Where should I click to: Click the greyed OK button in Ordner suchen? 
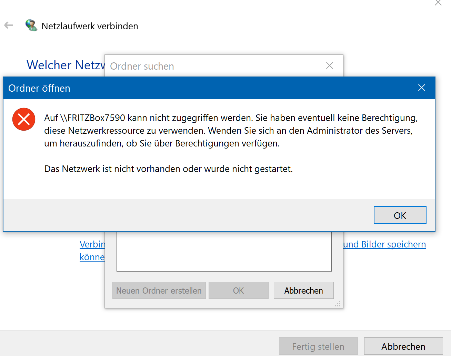tap(238, 291)
